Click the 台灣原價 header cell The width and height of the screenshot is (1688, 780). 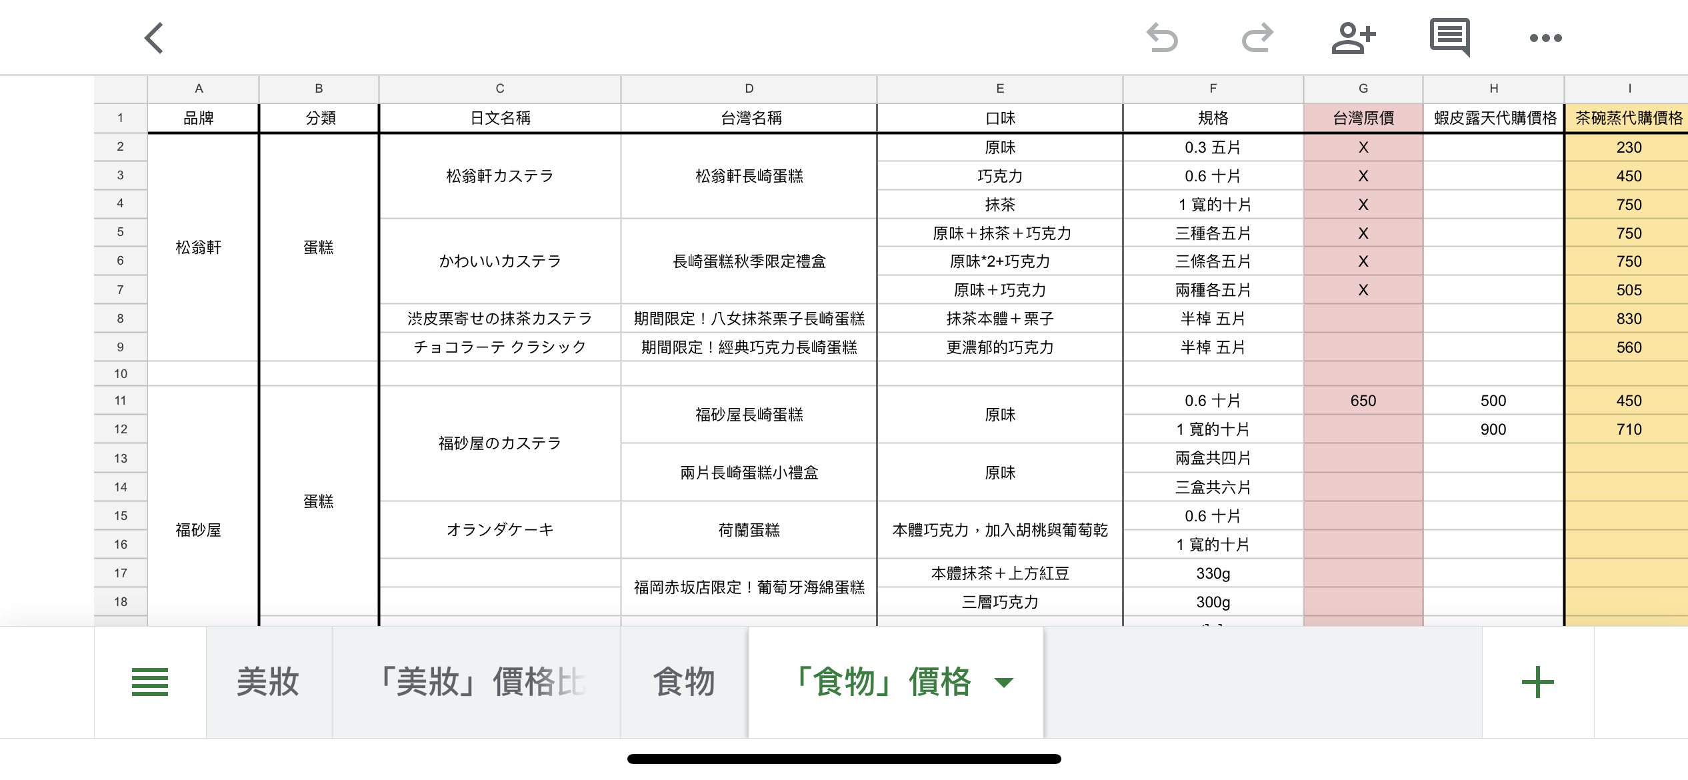point(1363,118)
